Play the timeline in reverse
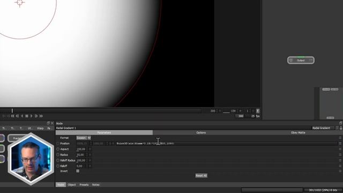 pyautogui.click(x=22, y=116)
